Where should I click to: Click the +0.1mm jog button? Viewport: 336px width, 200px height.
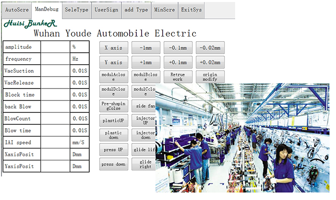point(178,63)
